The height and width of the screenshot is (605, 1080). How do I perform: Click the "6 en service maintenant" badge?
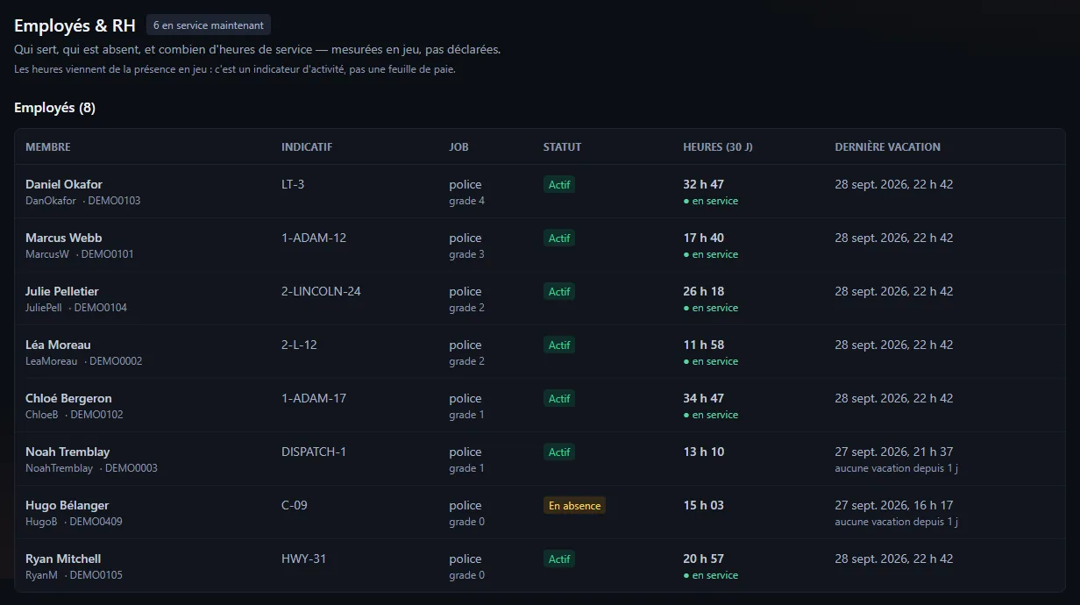click(209, 25)
